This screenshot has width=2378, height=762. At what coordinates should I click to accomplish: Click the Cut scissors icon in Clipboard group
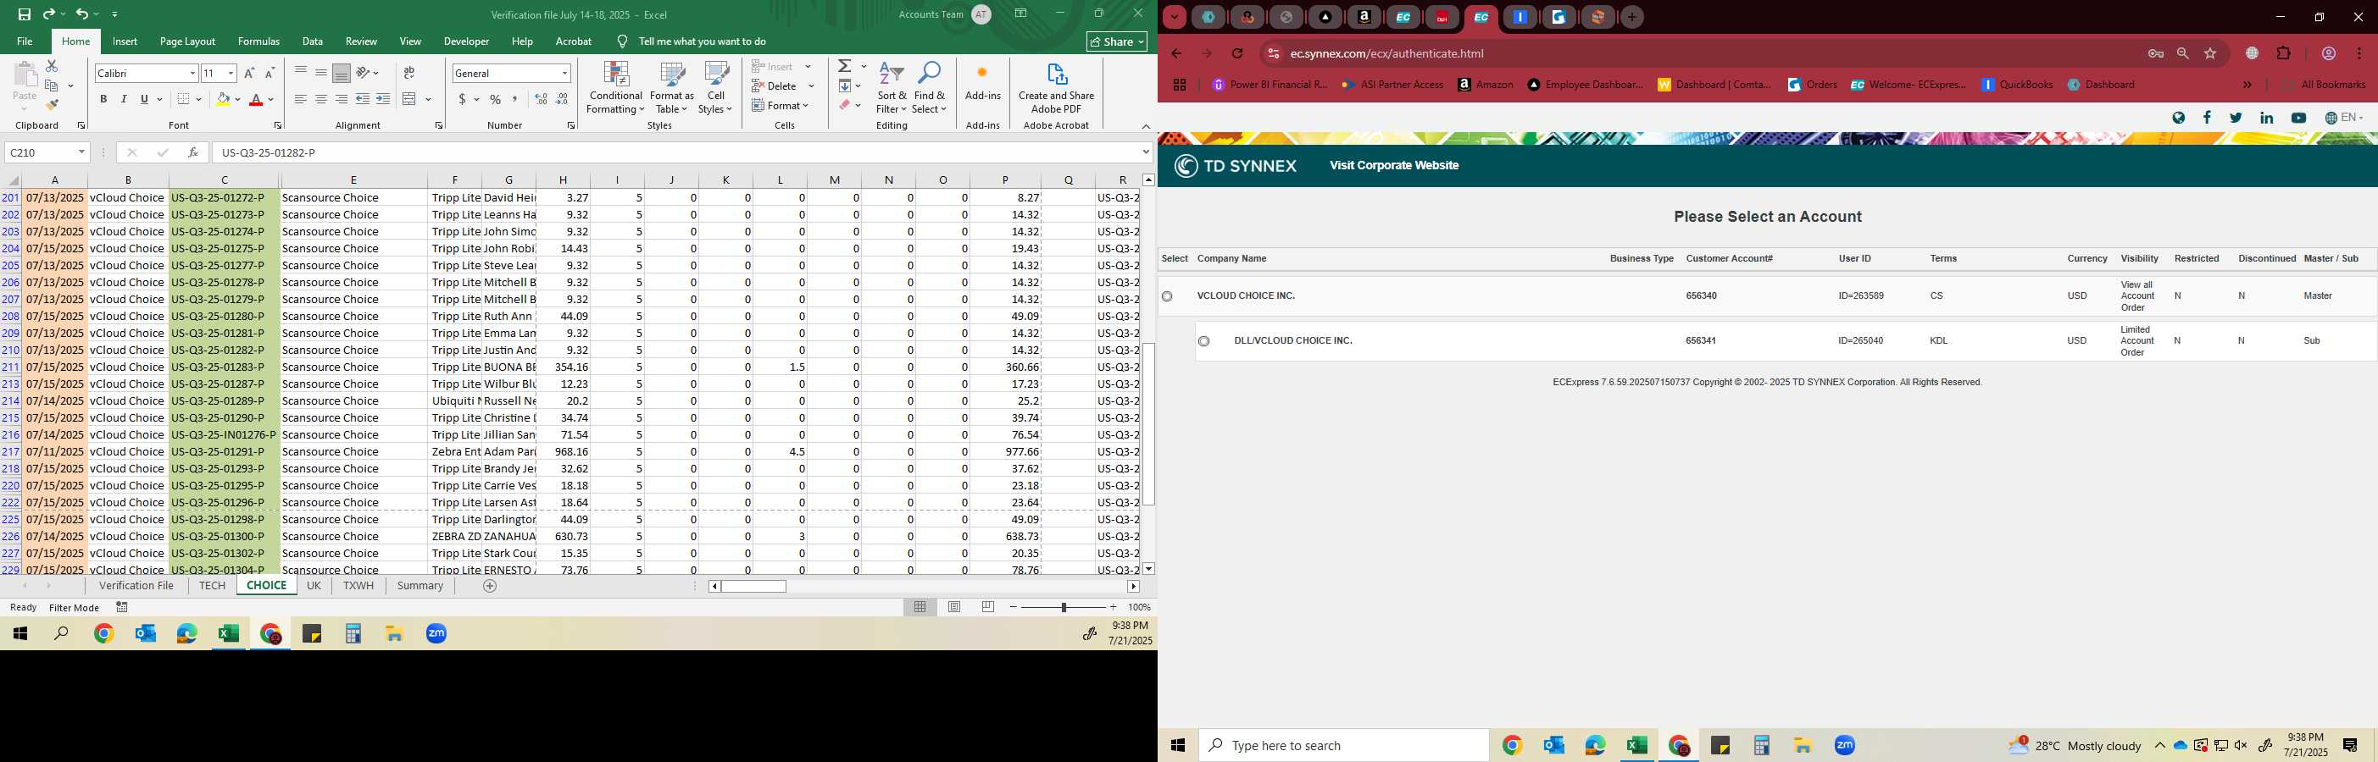click(52, 66)
